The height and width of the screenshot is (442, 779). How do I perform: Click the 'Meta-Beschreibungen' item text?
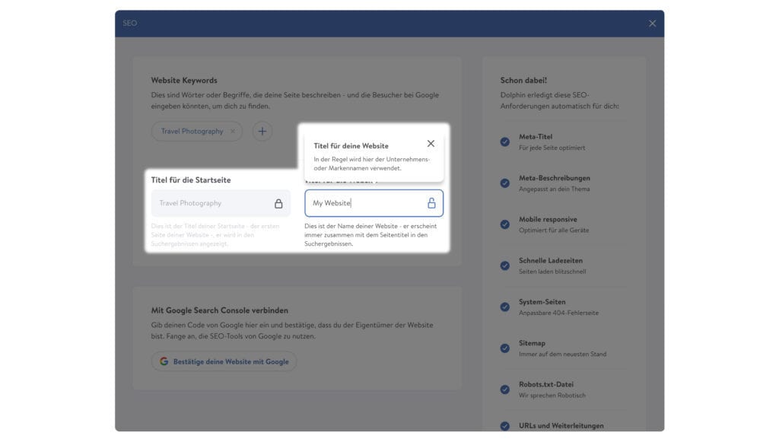pyautogui.click(x=555, y=178)
